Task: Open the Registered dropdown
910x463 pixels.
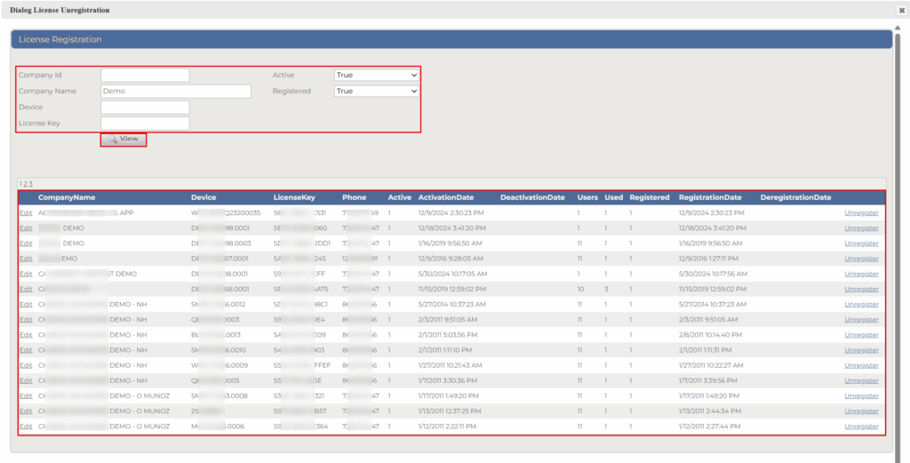Action: [x=376, y=92]
